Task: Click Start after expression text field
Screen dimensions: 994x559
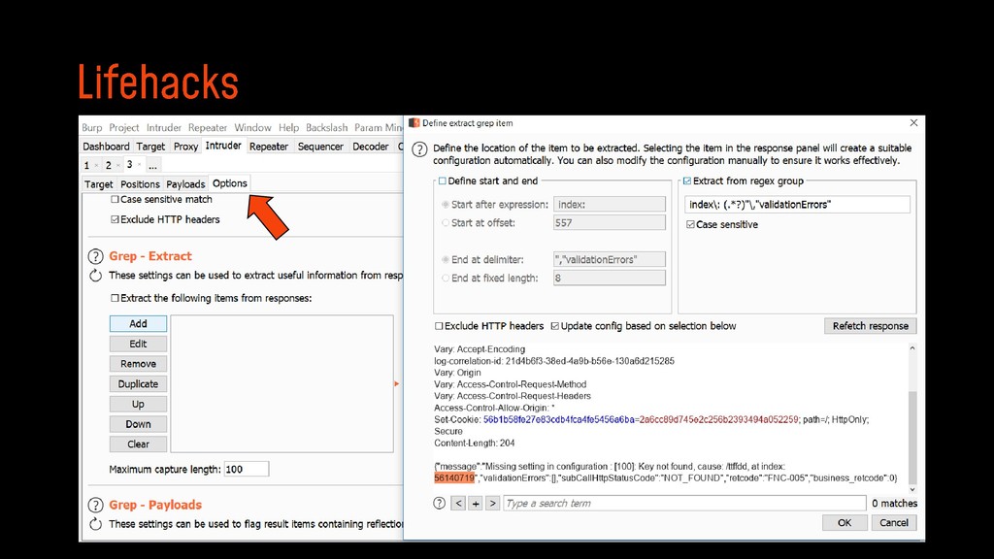Action: click(x=610, y=205)
